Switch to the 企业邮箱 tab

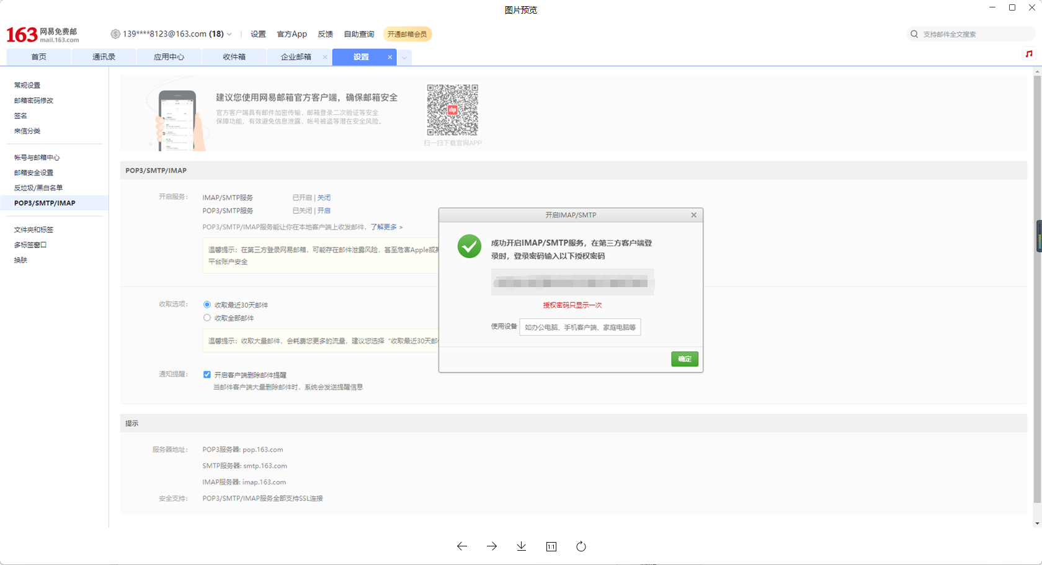tap(296, 57)
